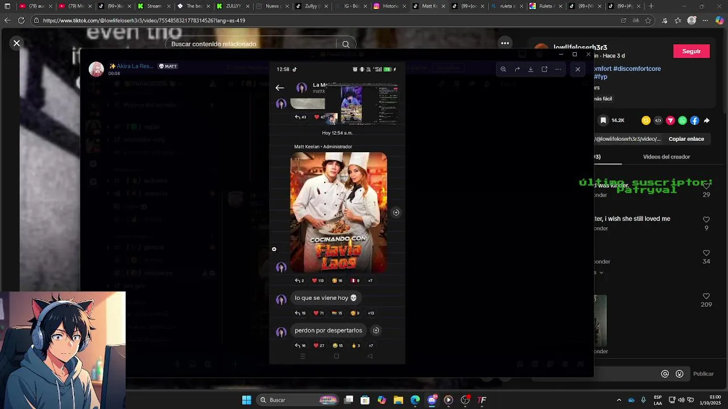The height and width of the screenshot is (409, 728).
Task: Open image in browser via pop-out icon
Action: [544, 69]
